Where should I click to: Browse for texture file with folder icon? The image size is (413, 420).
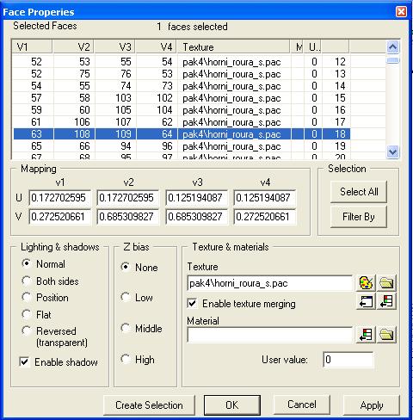click(x=386, y=283)
